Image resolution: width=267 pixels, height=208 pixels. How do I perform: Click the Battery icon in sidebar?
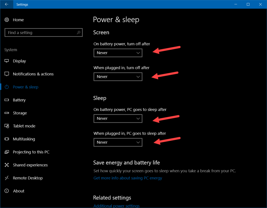[x=7, y=100]
